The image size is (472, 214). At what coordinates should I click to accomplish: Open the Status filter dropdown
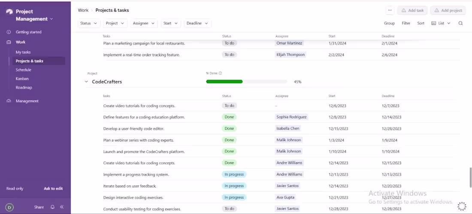89,23
